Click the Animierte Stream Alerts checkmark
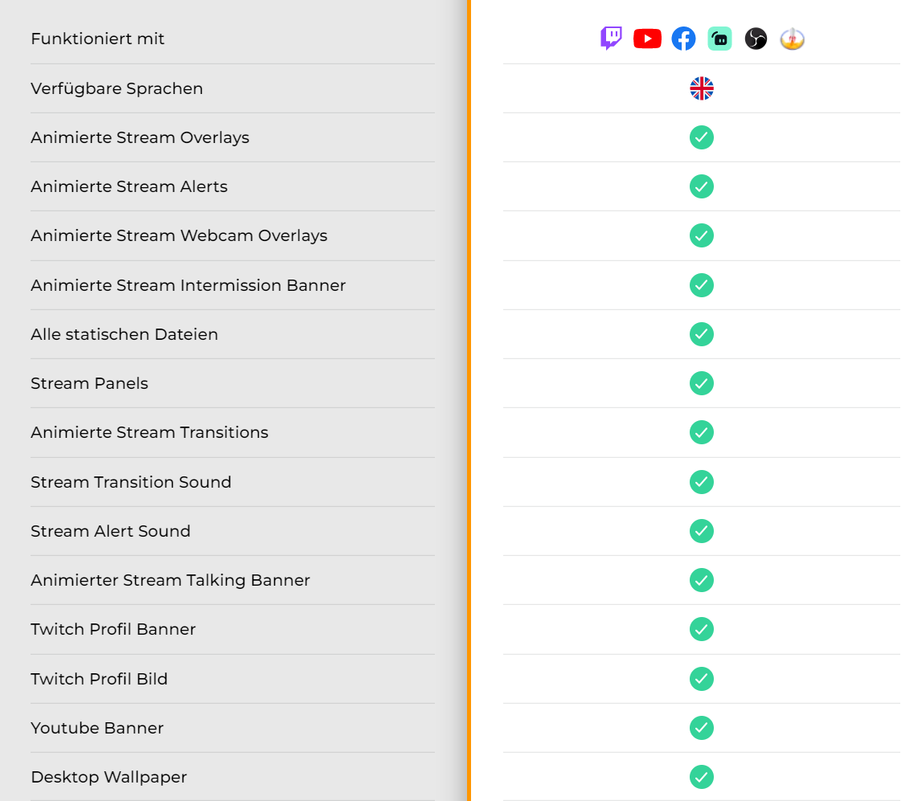The image size is (922, 801). click(701, 186)
